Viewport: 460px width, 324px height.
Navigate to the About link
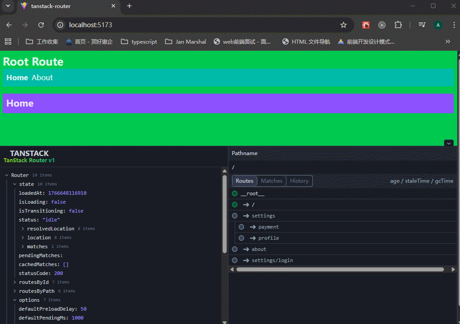pyautogui.click(x=42, y=78)
